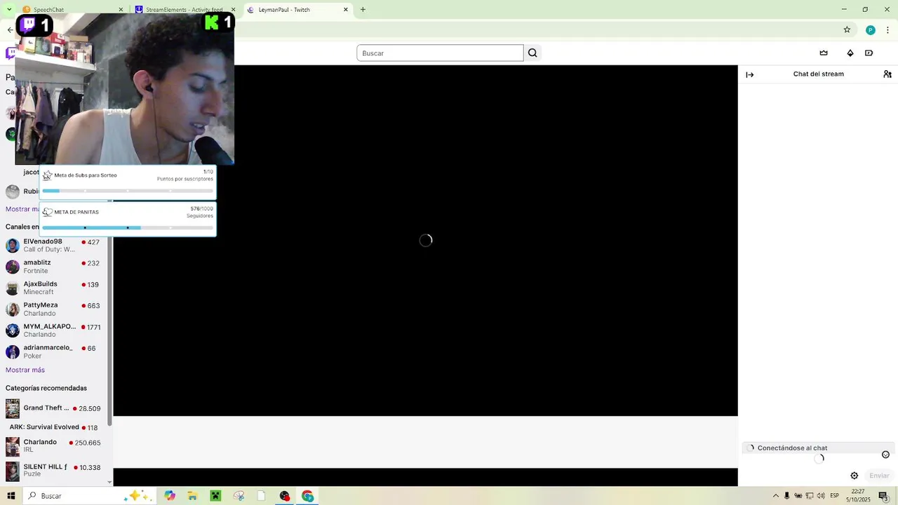Close the SpeechChat tab

coord(121,10)
